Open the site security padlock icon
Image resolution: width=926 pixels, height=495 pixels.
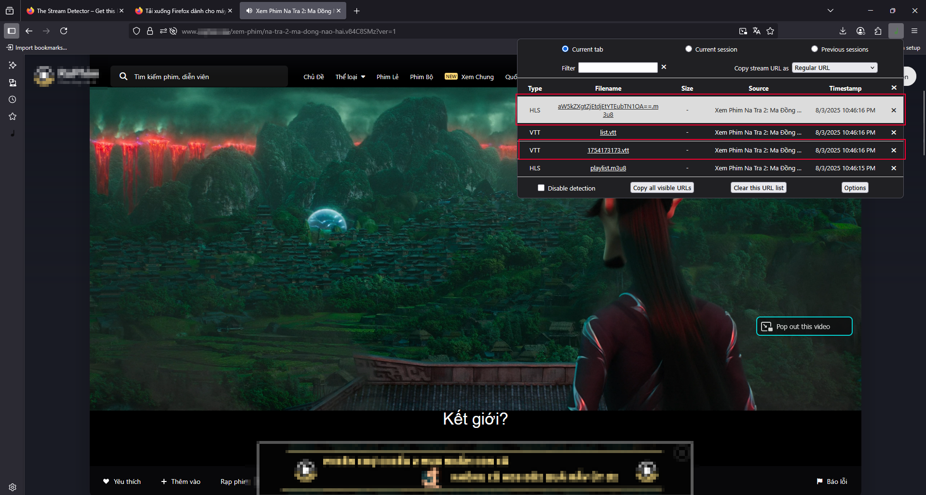tap(150, 31)
